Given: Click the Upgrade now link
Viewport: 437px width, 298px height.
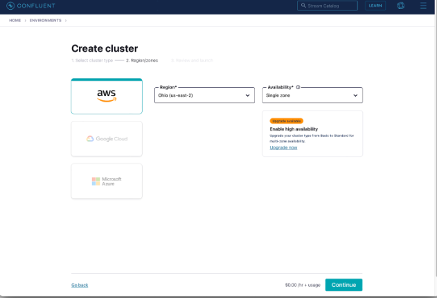Looking at the screenshot, I should click(283, 147).
